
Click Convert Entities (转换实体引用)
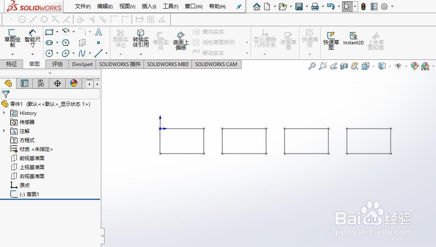tap(141, 39)
